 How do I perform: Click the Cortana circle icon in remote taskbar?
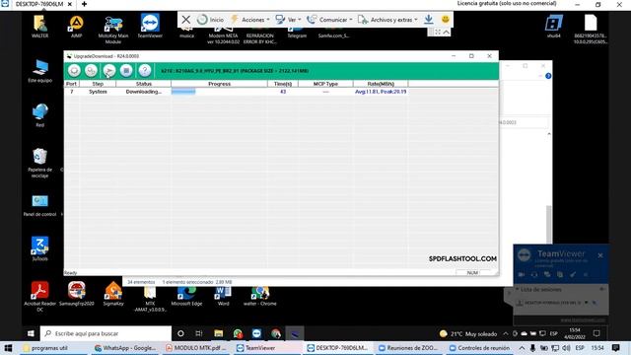click(180, 333)
